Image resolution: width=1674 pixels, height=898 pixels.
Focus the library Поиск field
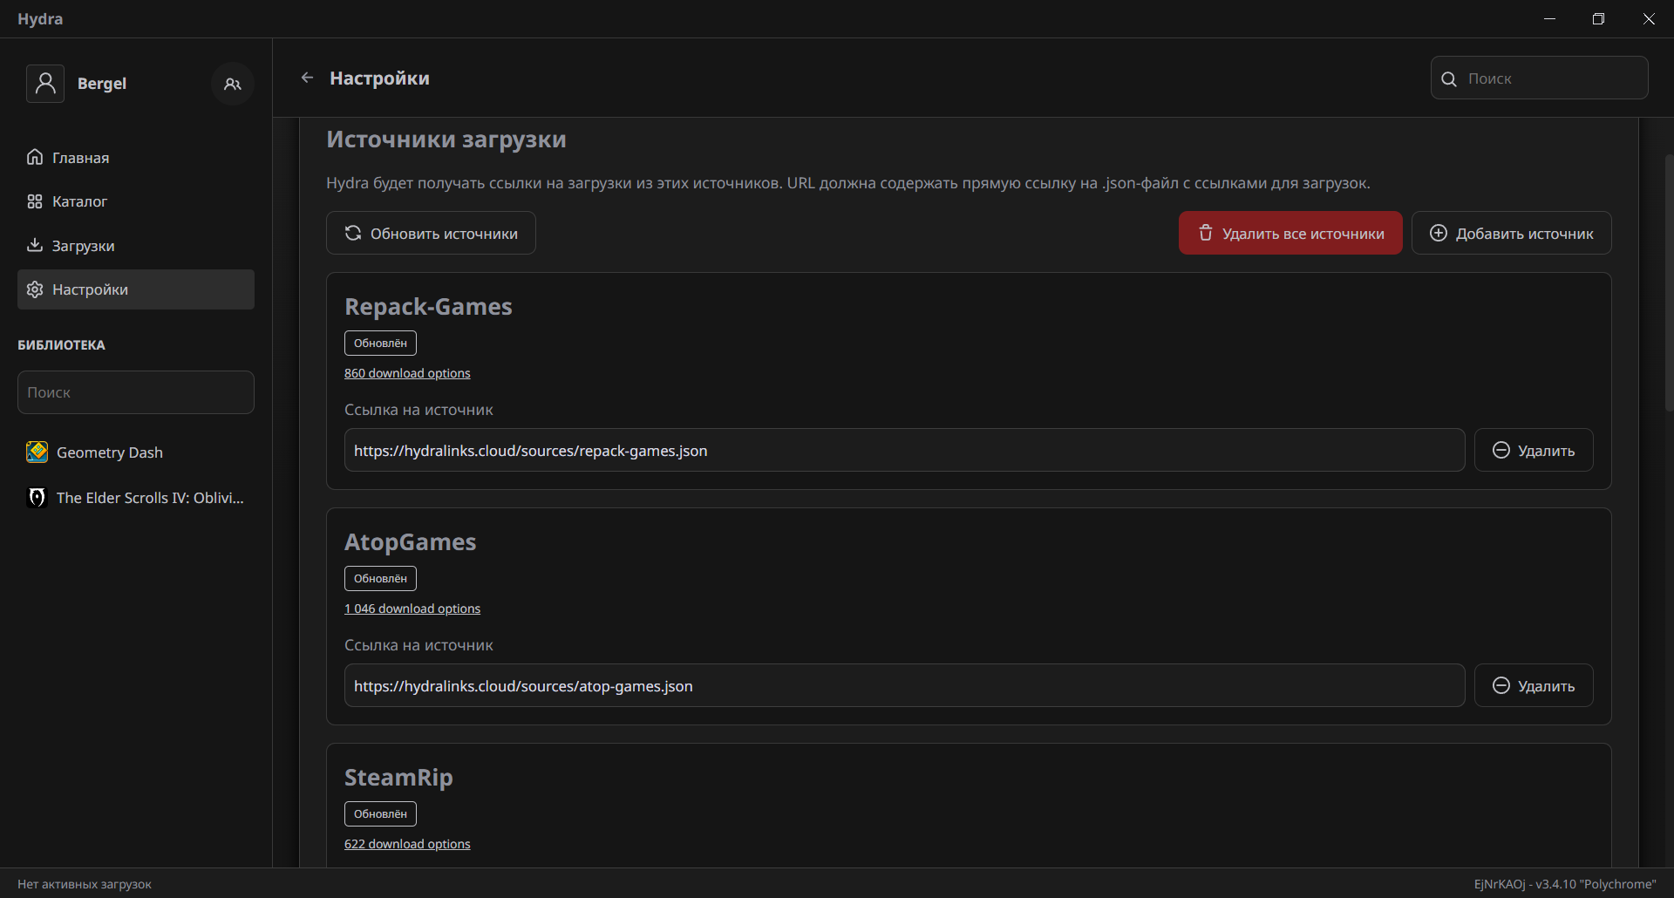click(136, 392)
